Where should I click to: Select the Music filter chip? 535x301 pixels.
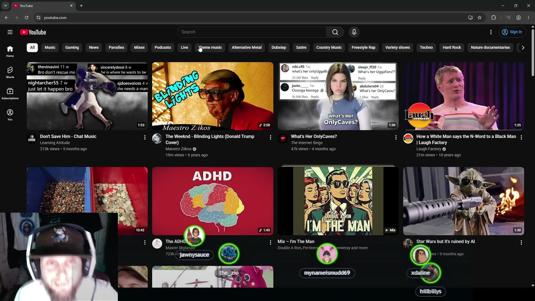(x=50, y=48)
